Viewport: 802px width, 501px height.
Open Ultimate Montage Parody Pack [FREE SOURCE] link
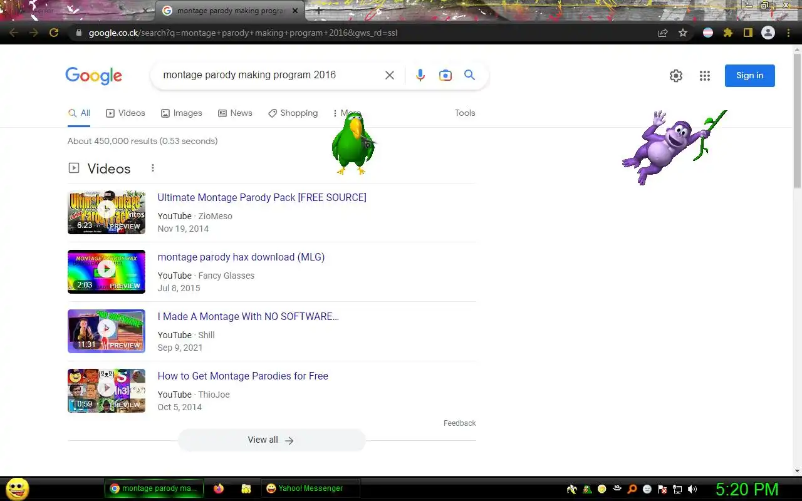pos(262,197)
